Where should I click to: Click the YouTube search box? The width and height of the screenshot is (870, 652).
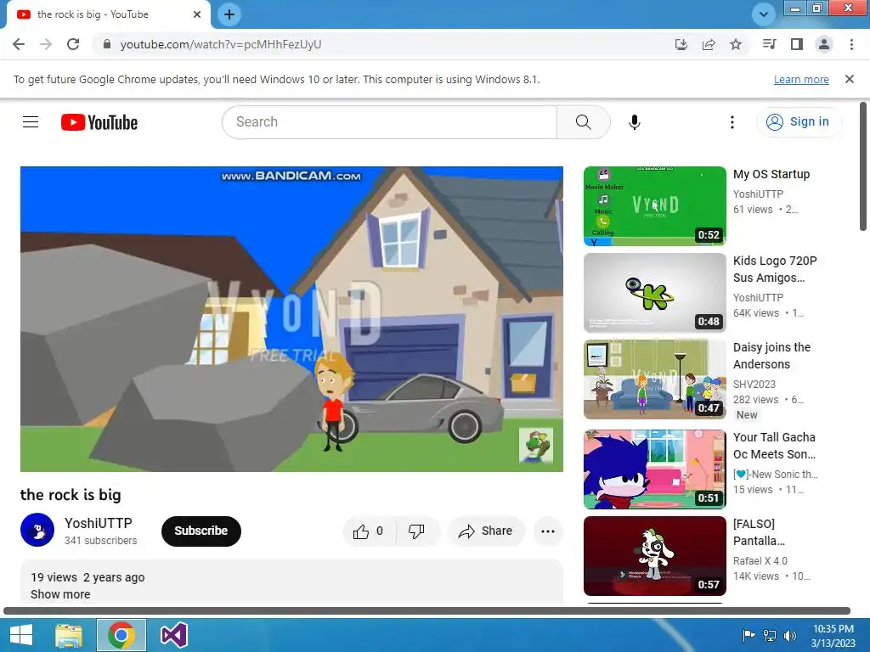(x=389, y=122)
